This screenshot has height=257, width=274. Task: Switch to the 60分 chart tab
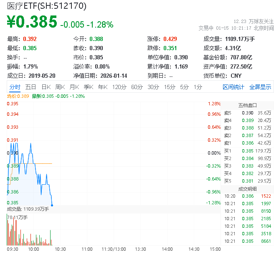point(137,87)
